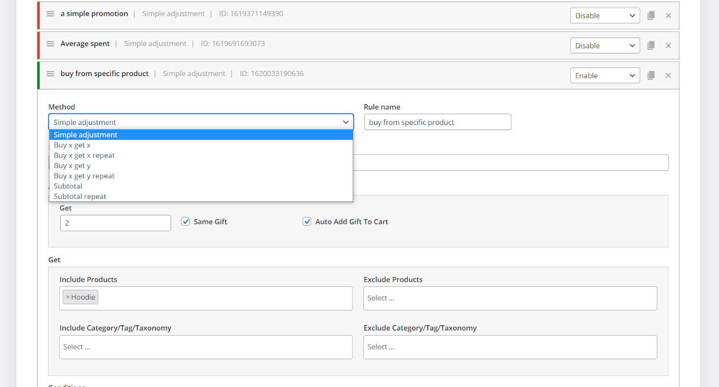The width and height of the screenshot is (719, 387).
Task: Open status dropdown for 'Average spent'
Action: tap(605, 45)
